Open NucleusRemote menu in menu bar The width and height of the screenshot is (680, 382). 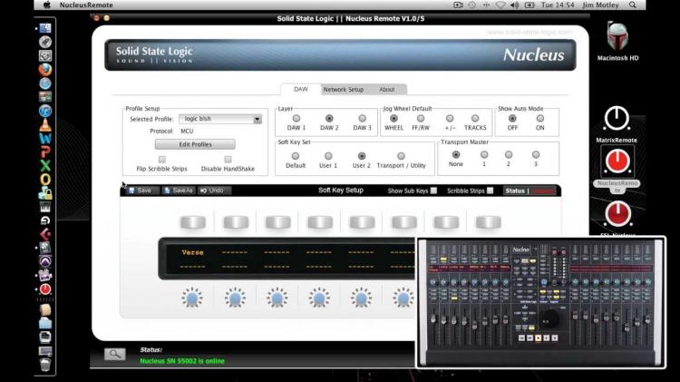86,5
